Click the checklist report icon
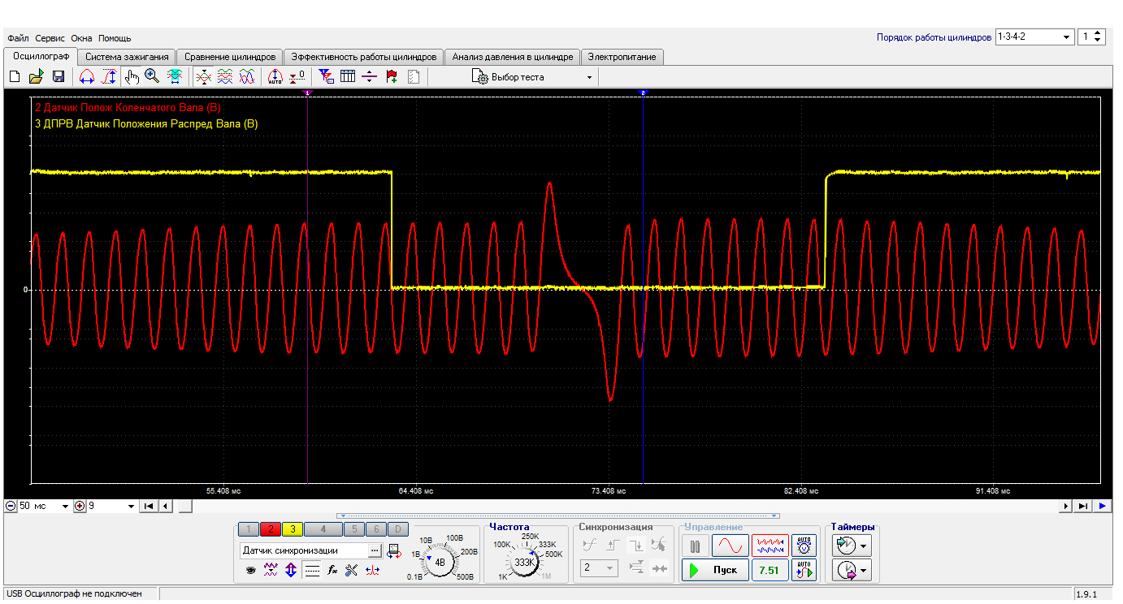1123x604 pixels. 414,76
